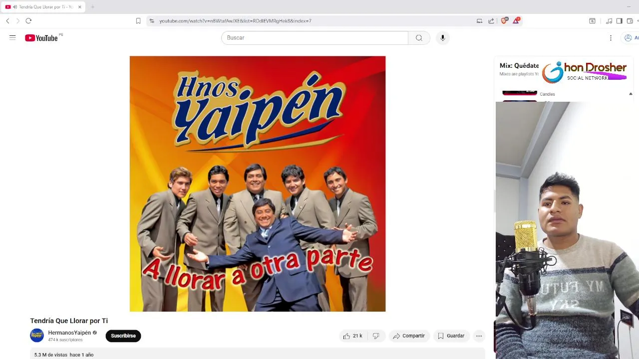639x359 pixels.
Task: Go back with the browser back arrow
Action: point(7,21)
